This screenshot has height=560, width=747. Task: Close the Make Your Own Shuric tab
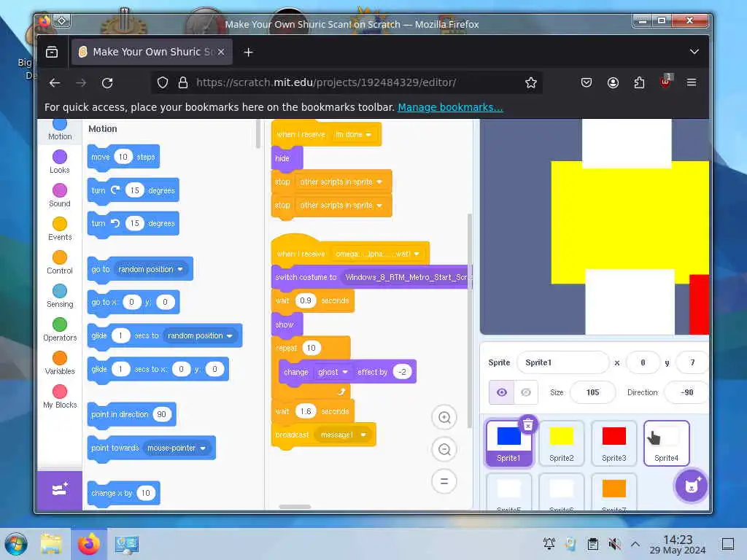[221, 52]
